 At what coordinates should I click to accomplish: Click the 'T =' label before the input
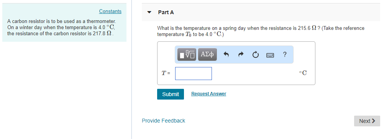pyautogui.click(x=166, y=73)
